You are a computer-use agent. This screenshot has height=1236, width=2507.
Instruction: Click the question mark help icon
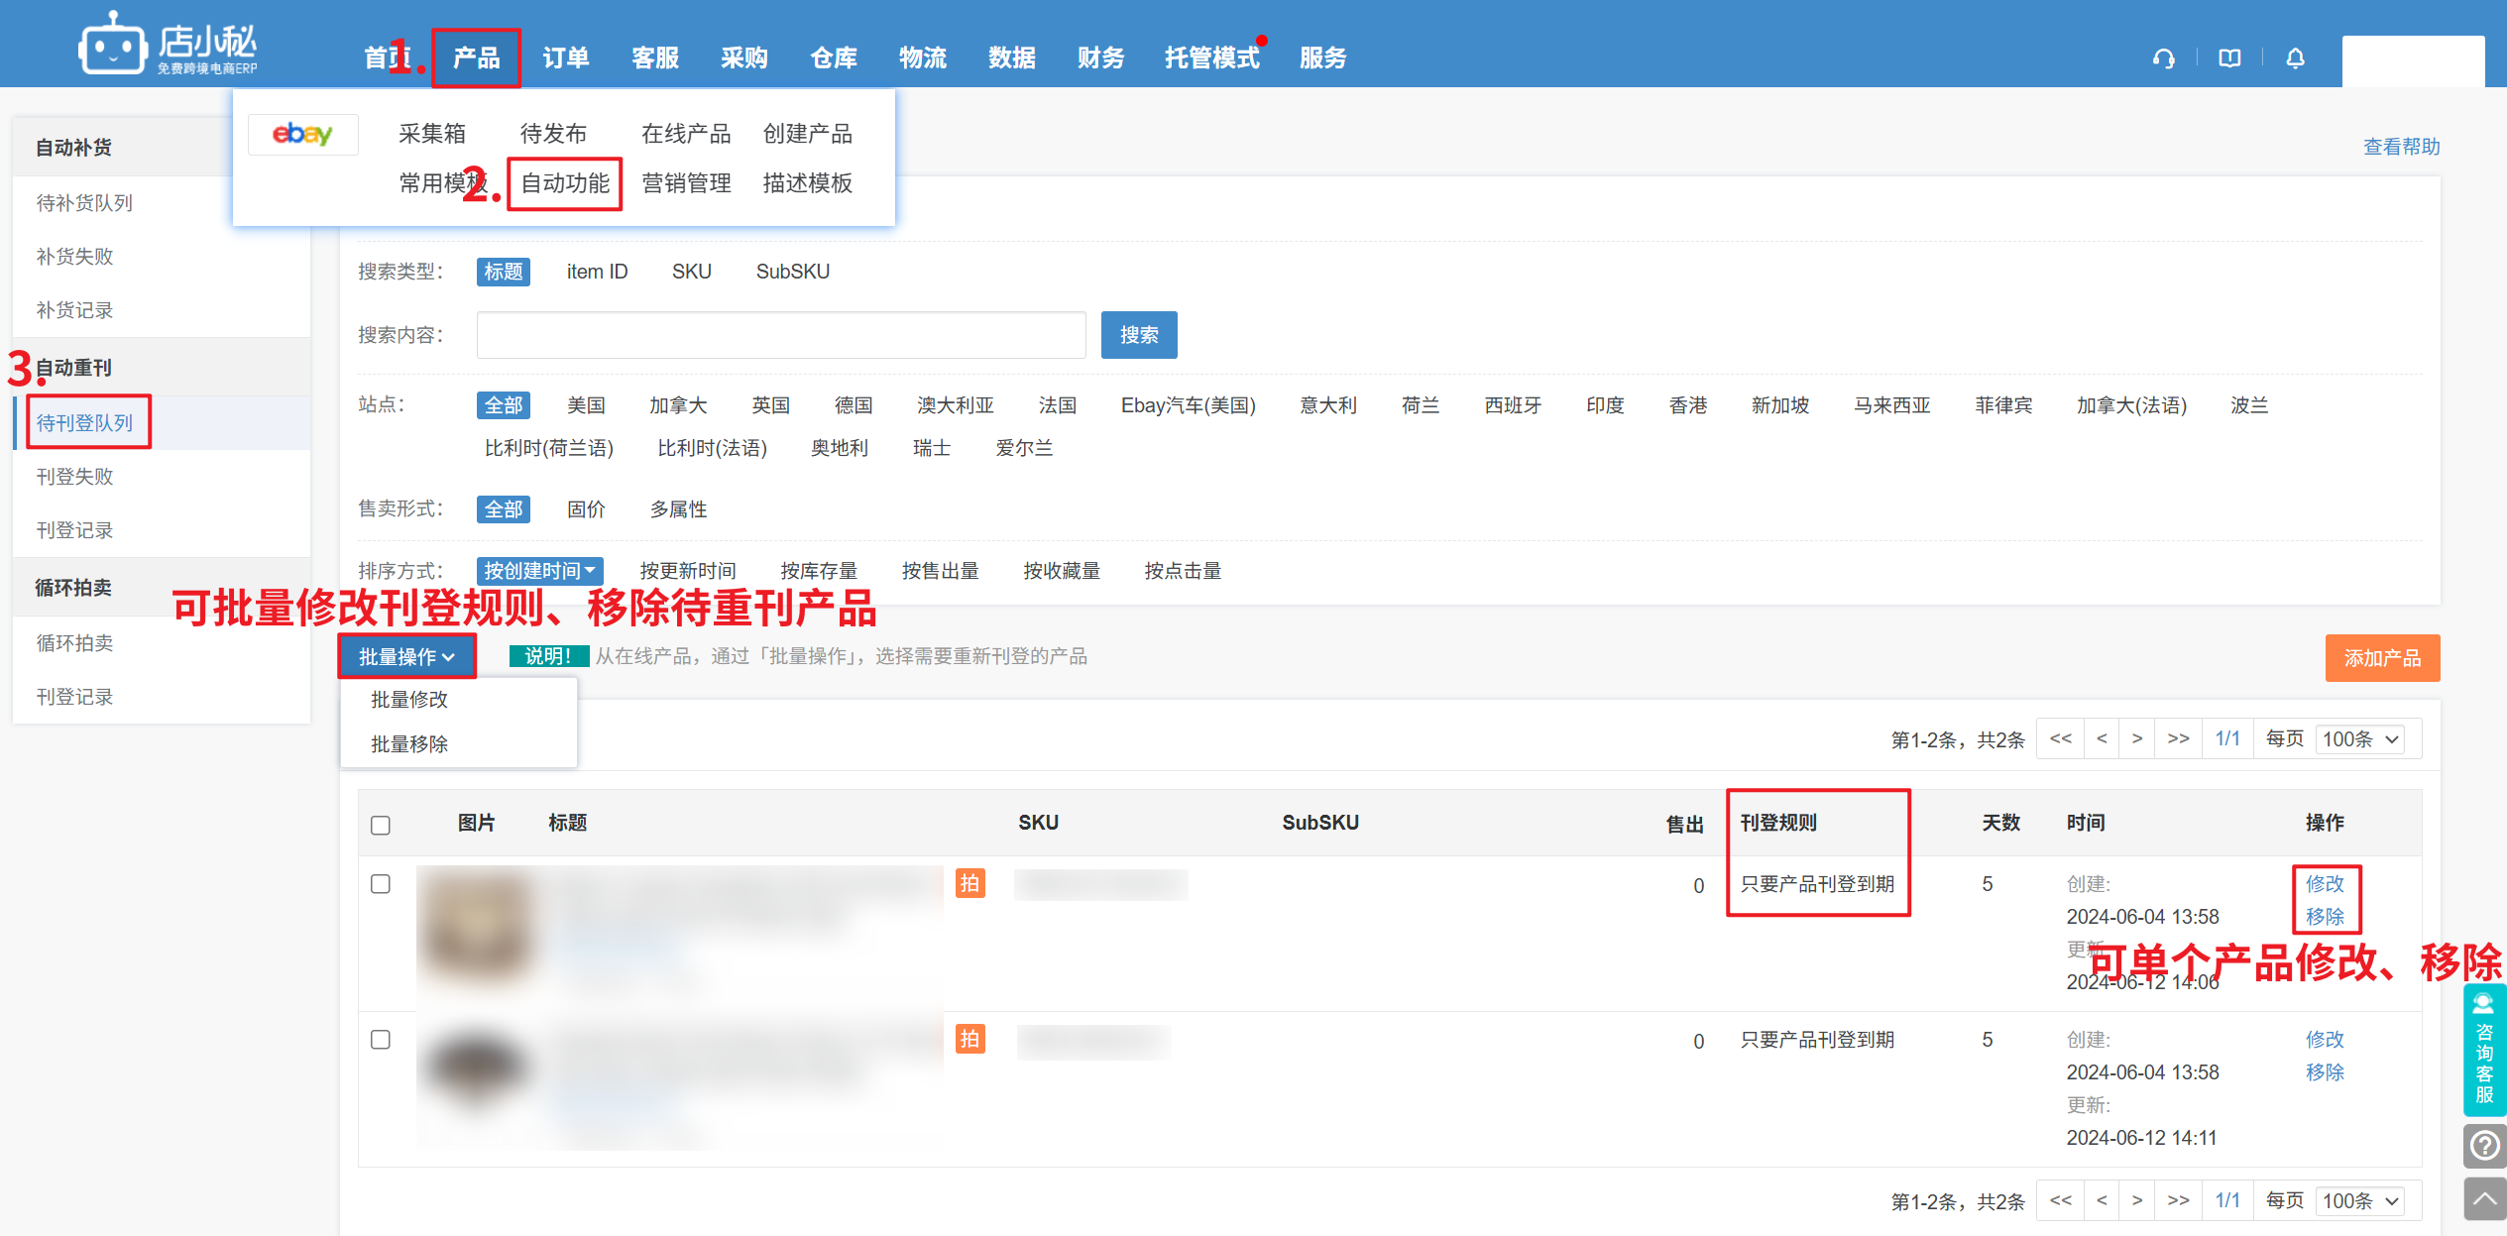(2484, 1146)
